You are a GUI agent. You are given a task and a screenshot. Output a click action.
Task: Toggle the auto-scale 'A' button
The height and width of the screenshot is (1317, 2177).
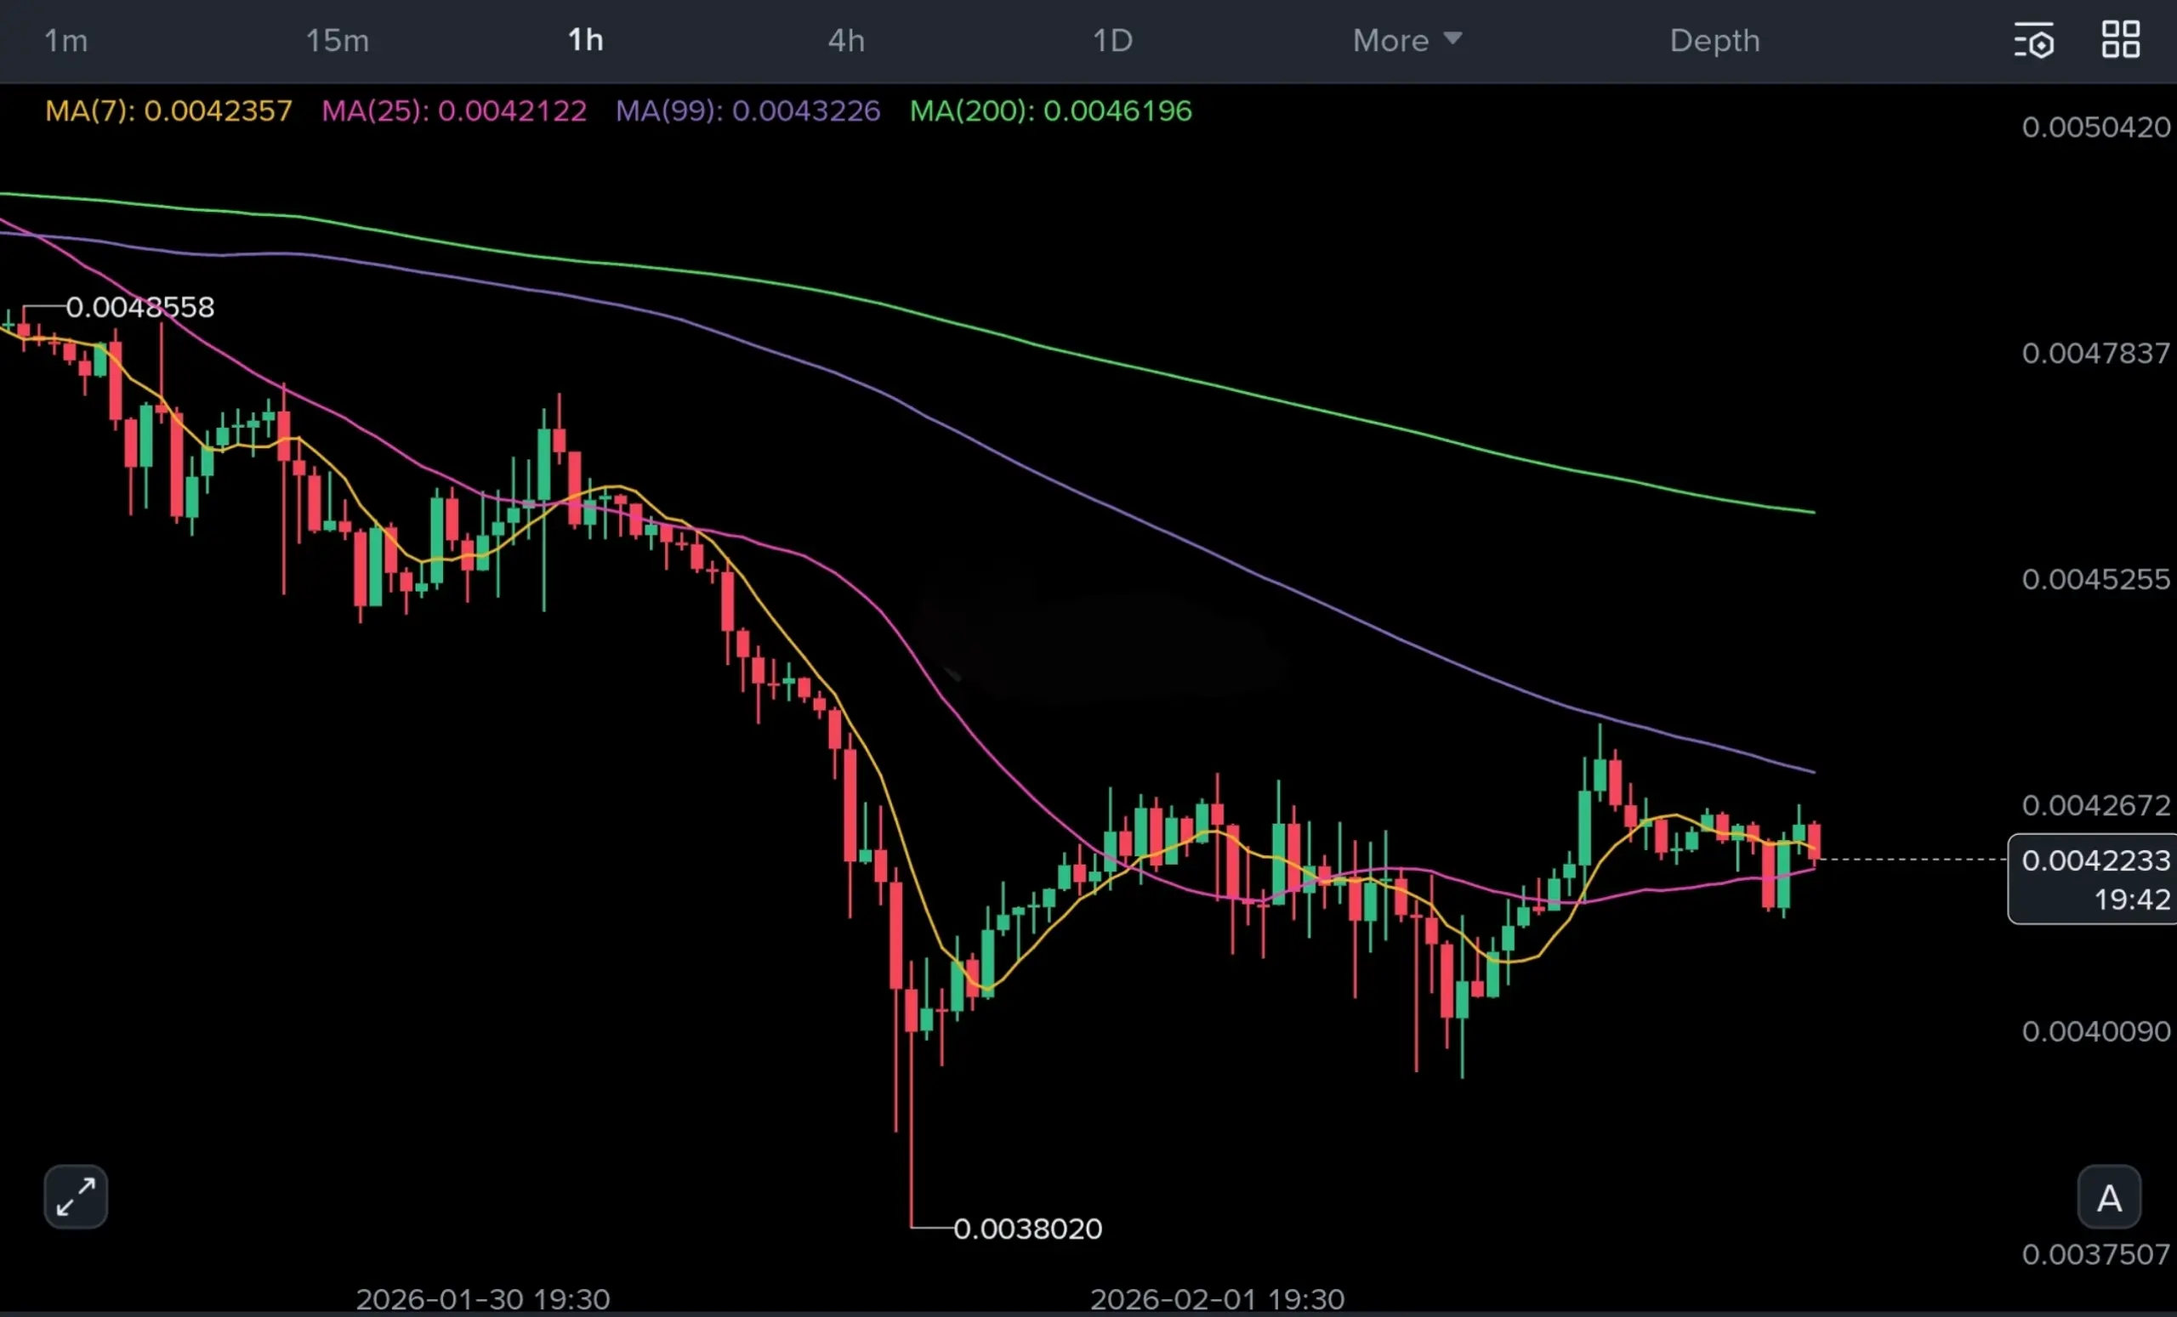click(x=2109, y=1199)
